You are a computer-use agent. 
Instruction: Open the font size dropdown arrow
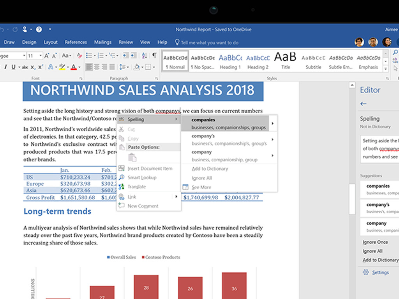[x=41, y=55]
